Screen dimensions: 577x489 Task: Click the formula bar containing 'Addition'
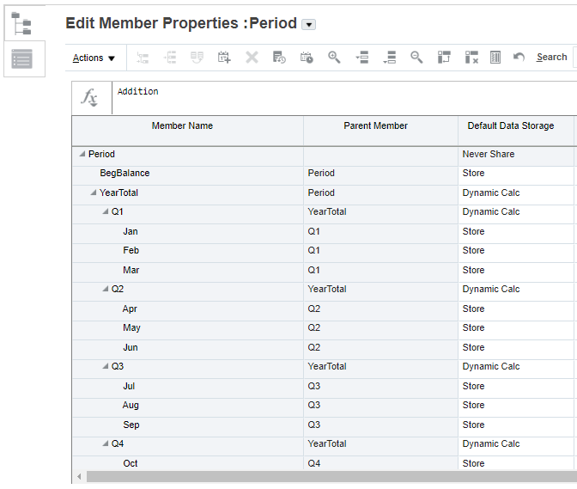pyautogui.click(x=343, y=97)
